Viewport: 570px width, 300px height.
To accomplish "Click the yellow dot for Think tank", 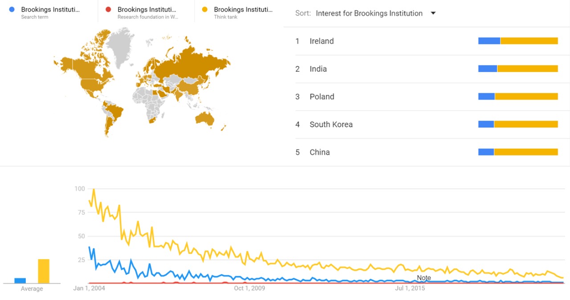I will (204, 9).
